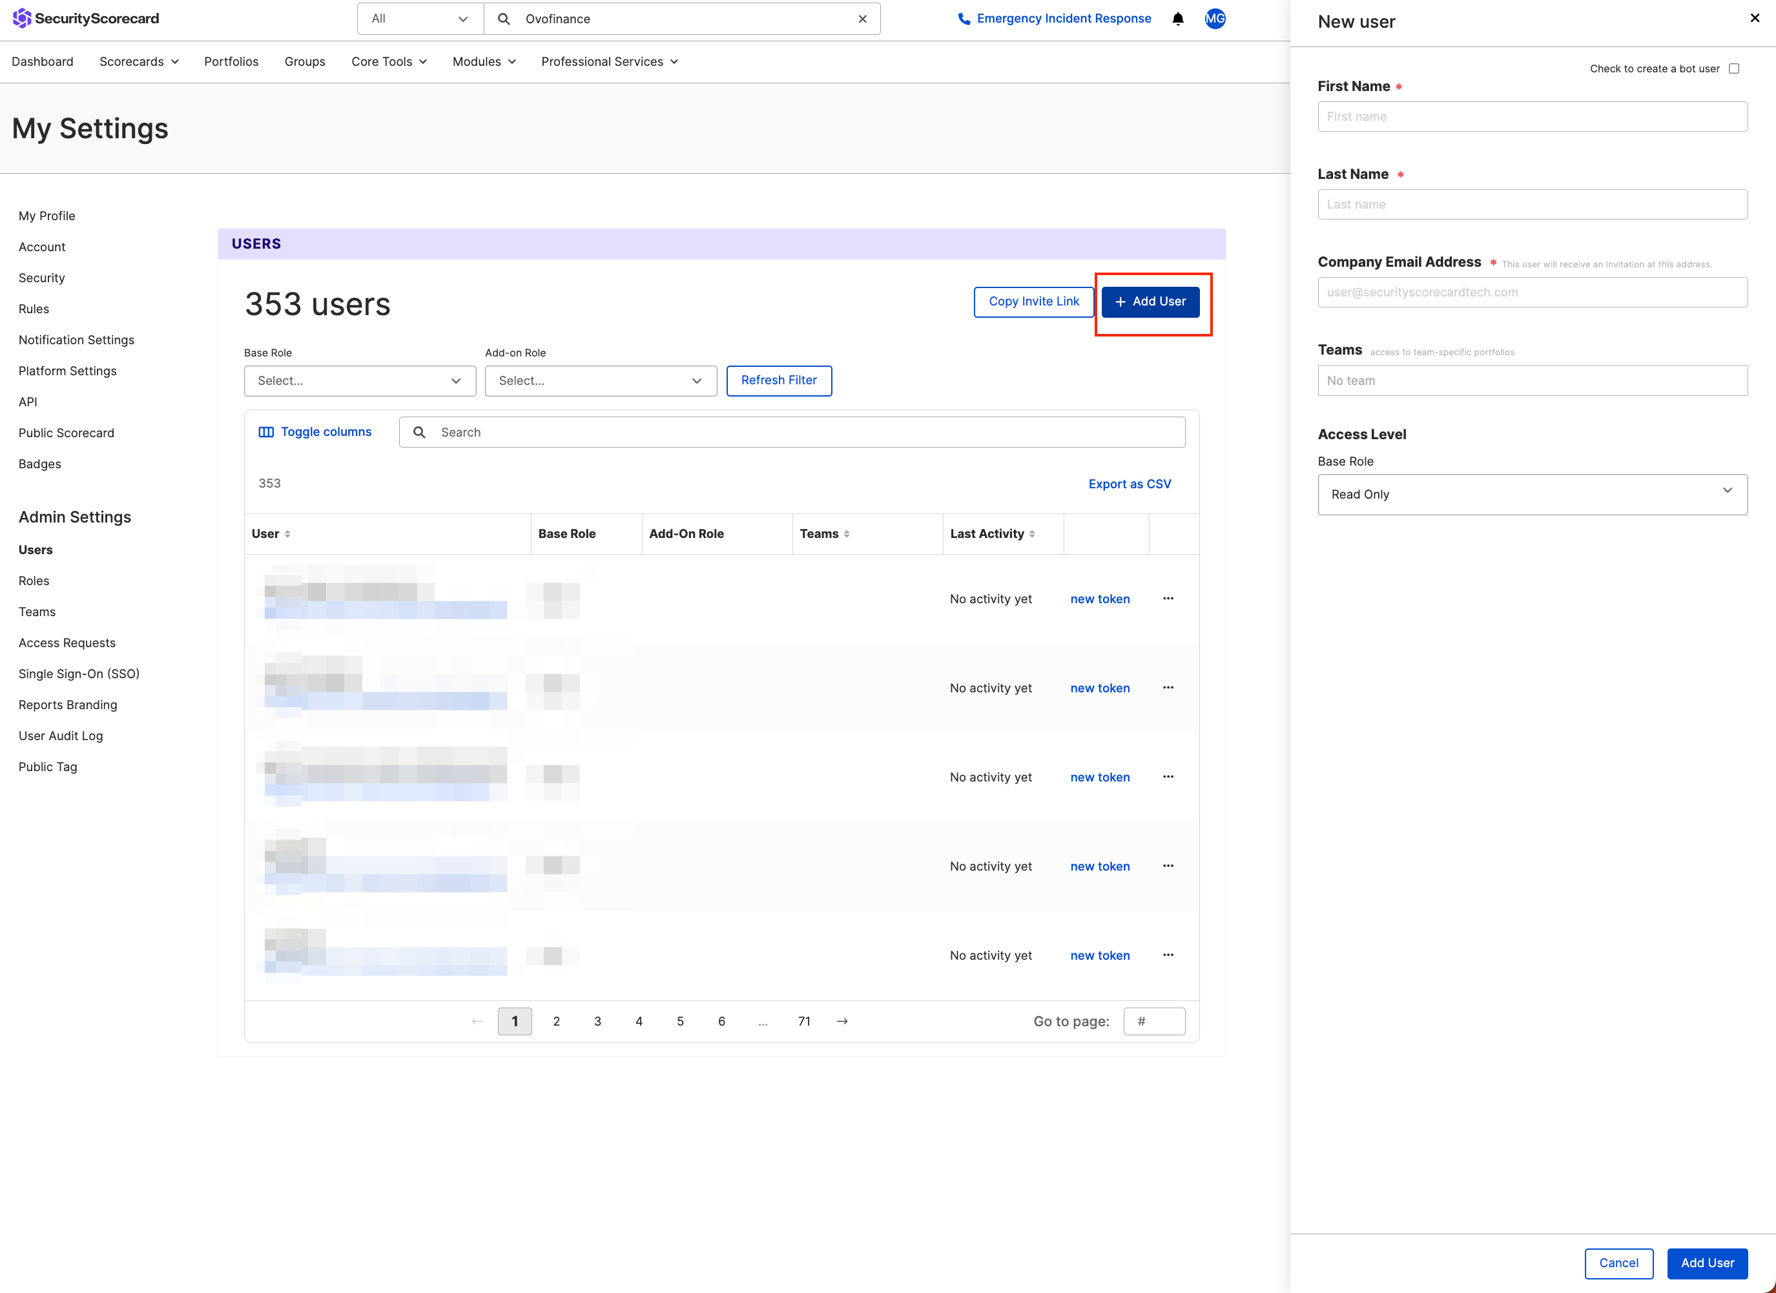
Task: Open Platform Settings
Action: [67, 371]
